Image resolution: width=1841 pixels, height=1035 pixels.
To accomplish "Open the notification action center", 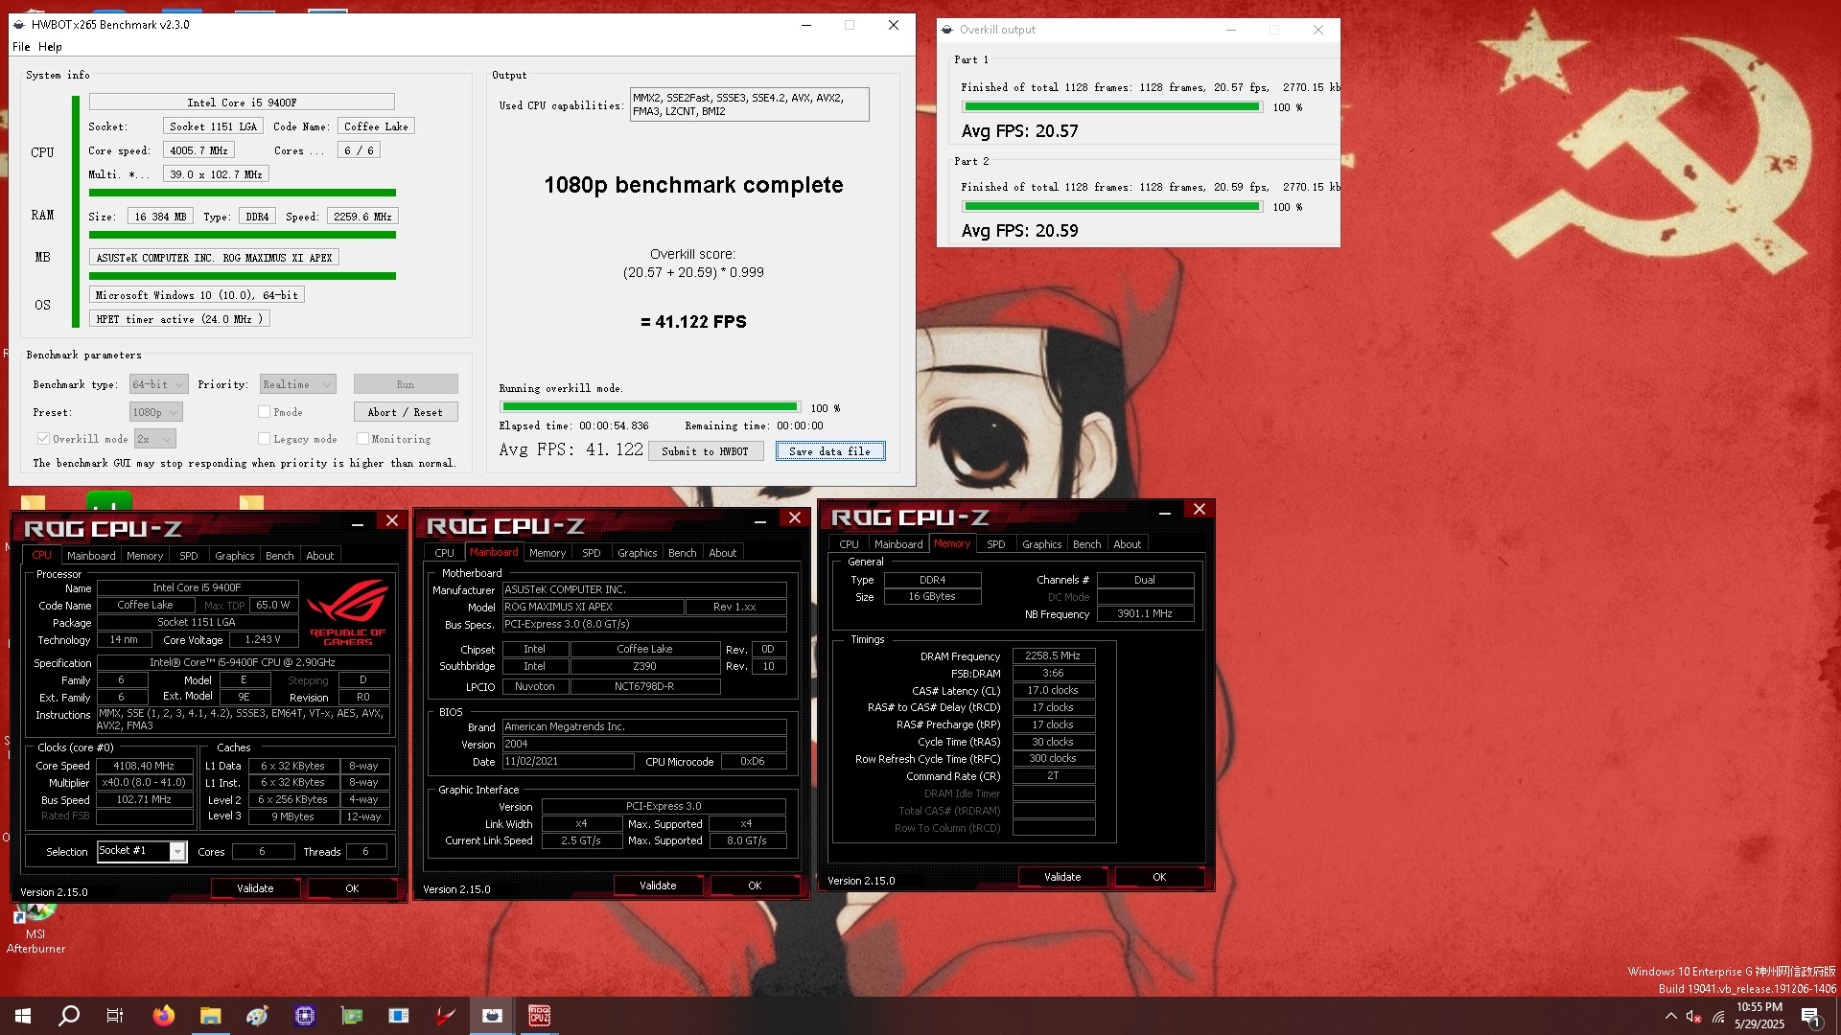I will point(1811,1016).
